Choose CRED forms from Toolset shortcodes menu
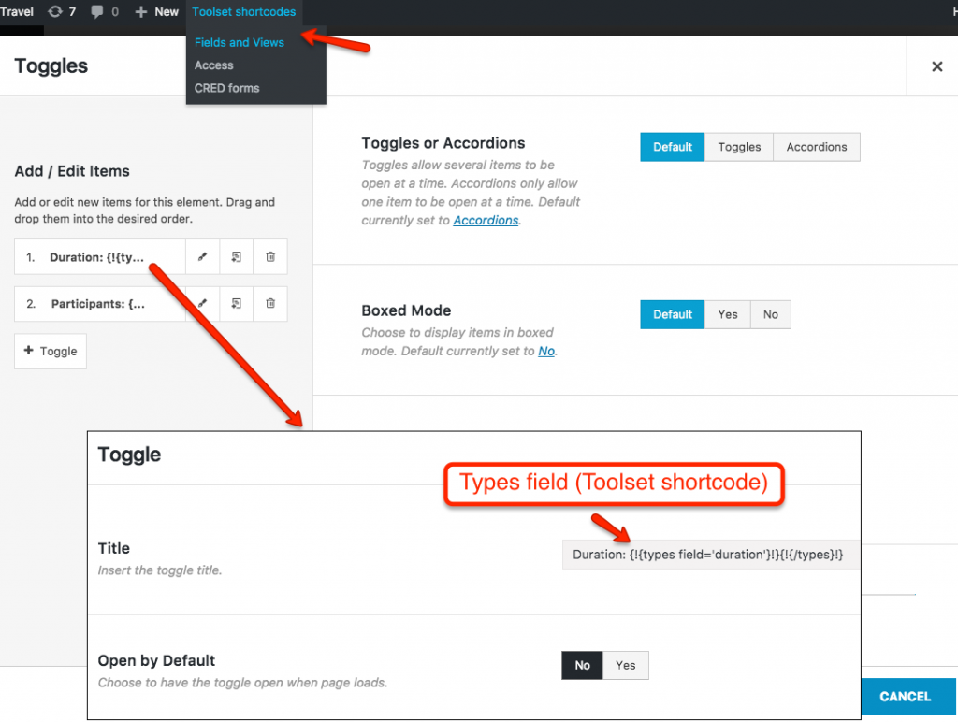The width and height of the screenshot is (958, 722). (x=227, y=87)
